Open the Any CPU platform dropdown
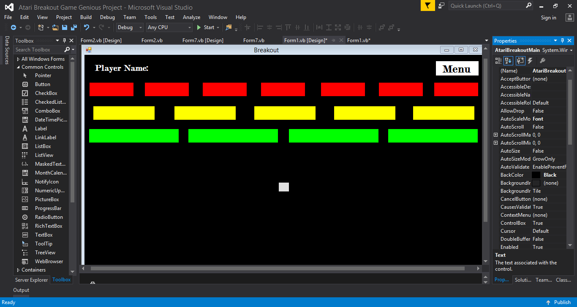 pos(169,27)
